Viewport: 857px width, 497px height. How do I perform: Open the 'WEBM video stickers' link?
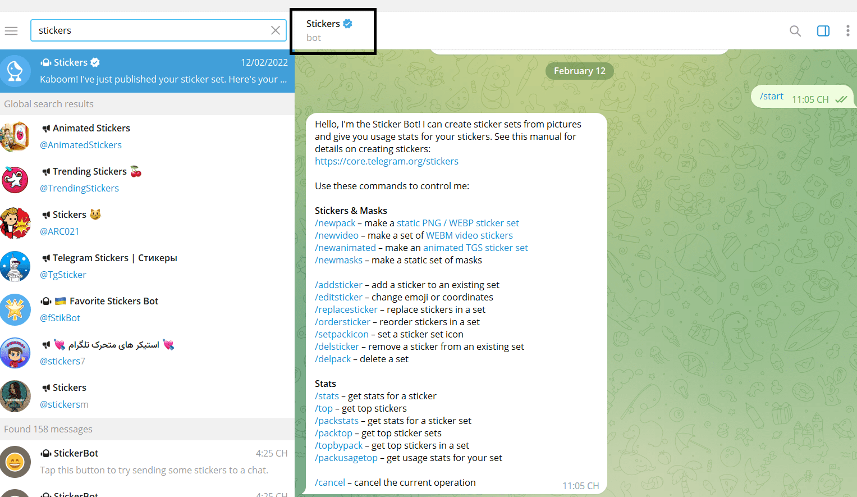click(469, 235)
